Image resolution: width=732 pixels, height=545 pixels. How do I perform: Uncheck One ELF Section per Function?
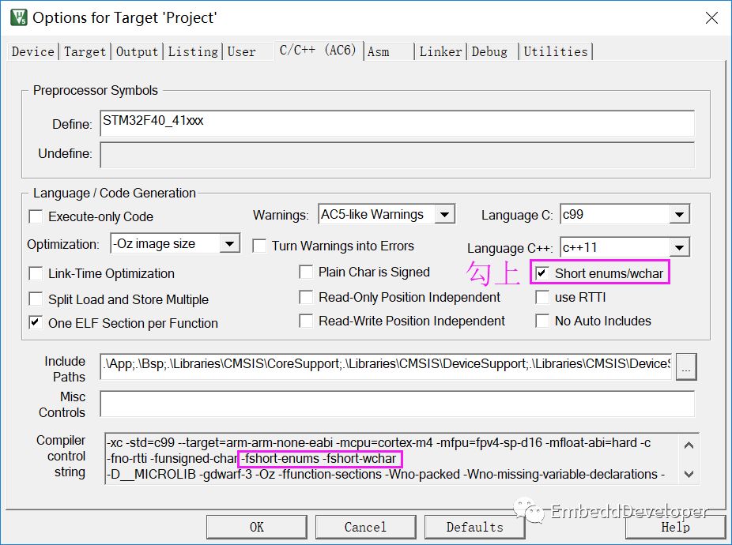(x=36, y=323)
